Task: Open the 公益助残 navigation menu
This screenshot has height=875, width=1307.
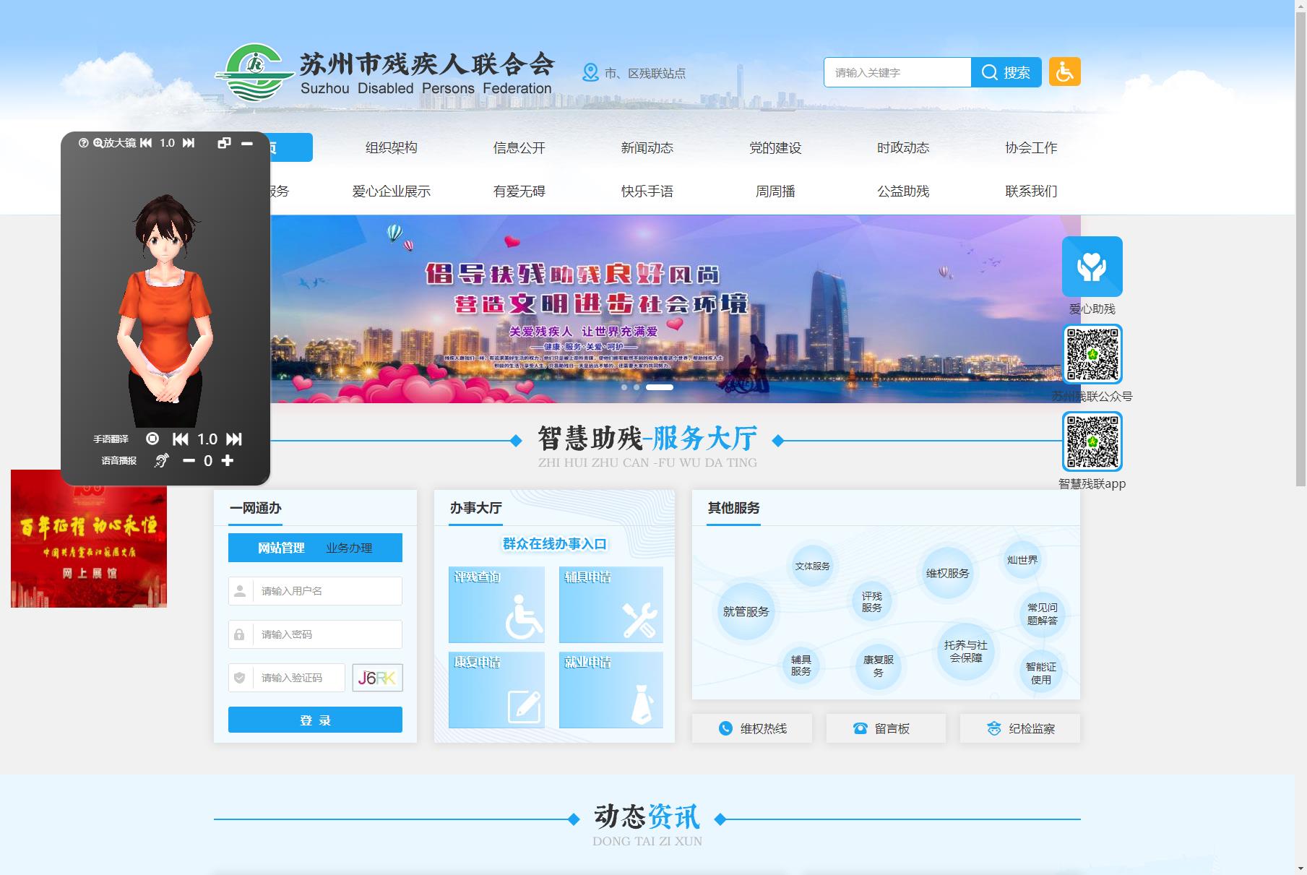Action: (902, 191)
